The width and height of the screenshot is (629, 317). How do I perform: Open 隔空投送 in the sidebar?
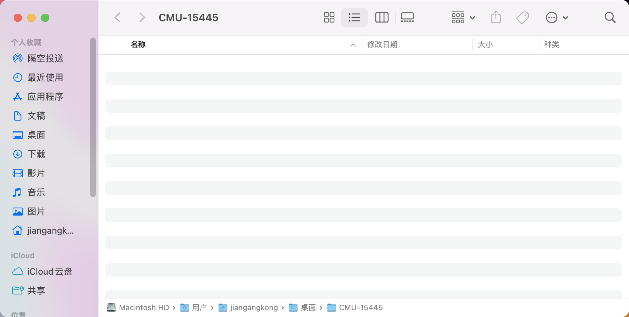45,58
